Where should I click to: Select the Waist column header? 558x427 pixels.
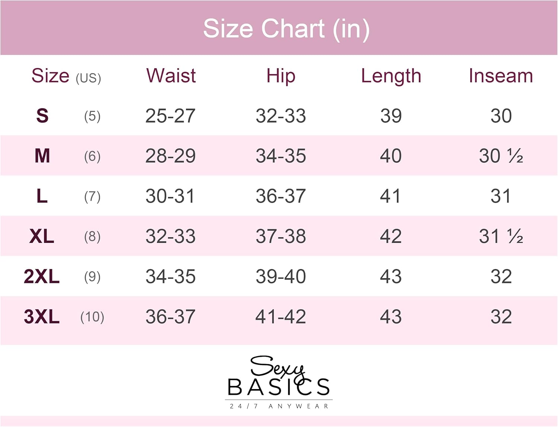pos(171,76)
